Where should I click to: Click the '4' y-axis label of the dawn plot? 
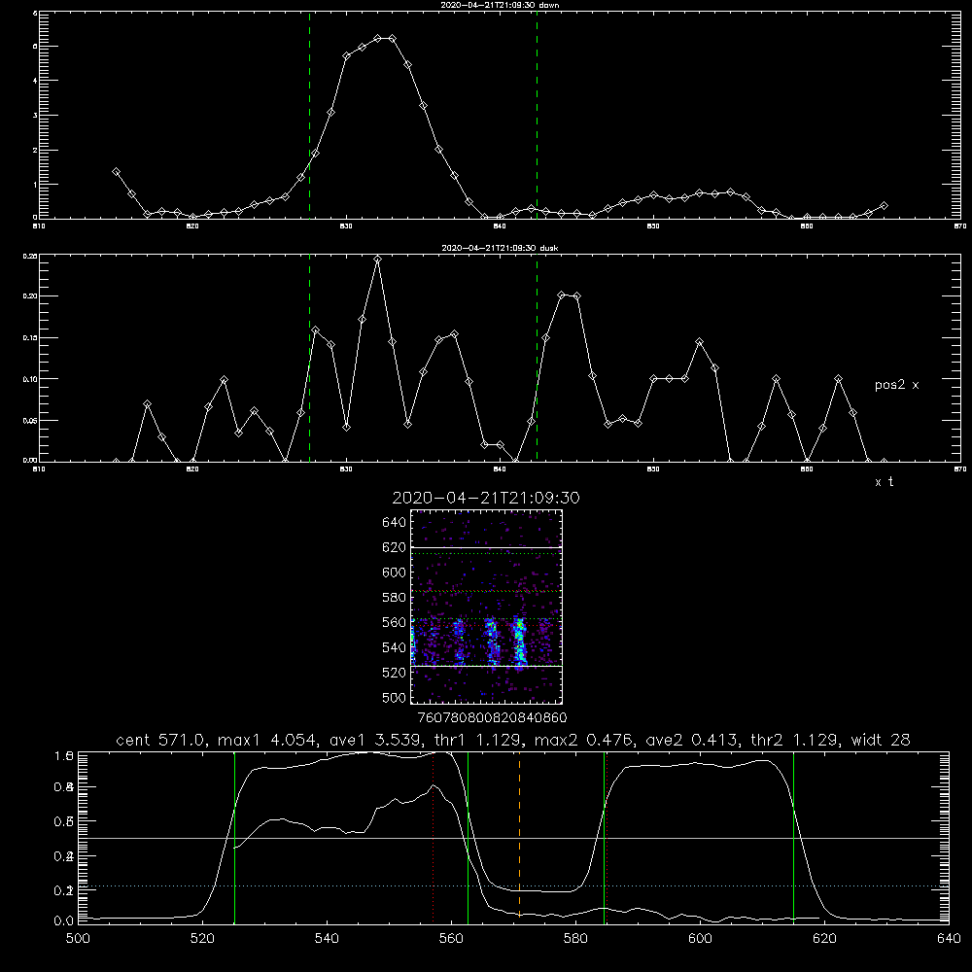(35, 81)
